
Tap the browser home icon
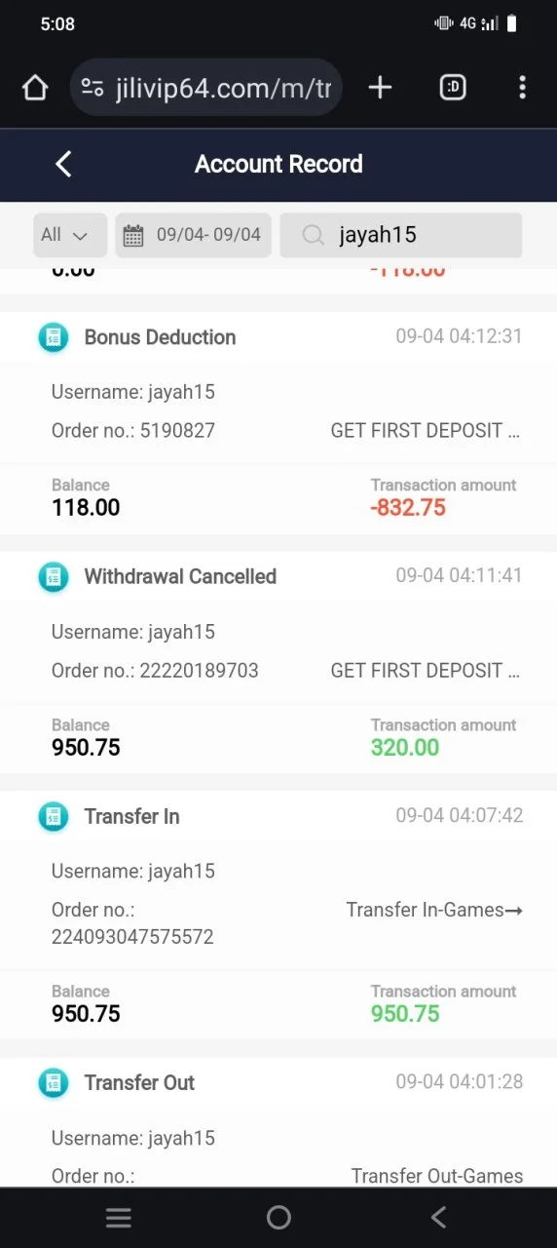(x=35, y=88)
